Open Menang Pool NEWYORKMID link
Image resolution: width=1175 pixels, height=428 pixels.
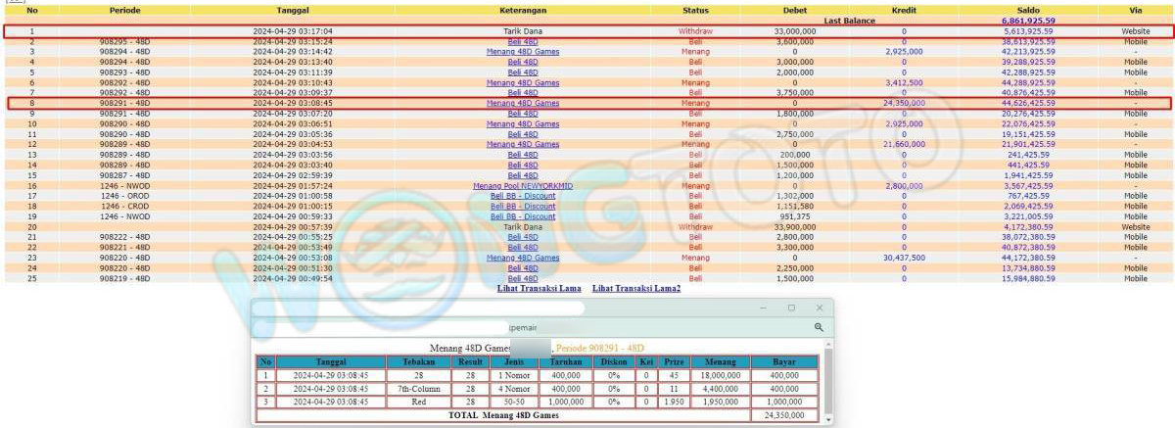(523, 185)
